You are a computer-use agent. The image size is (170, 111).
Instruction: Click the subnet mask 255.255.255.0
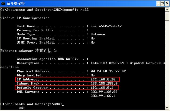104,83
